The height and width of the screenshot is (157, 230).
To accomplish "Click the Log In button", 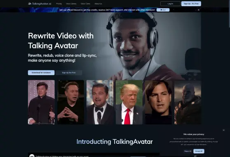I will point(170,4).
